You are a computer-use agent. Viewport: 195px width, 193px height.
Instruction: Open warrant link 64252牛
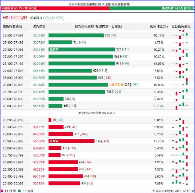pyautogui.click(x=39, y=134)
